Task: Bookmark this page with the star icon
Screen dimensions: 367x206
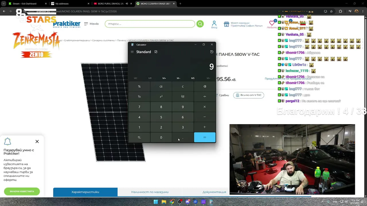Action: [331, 11]
